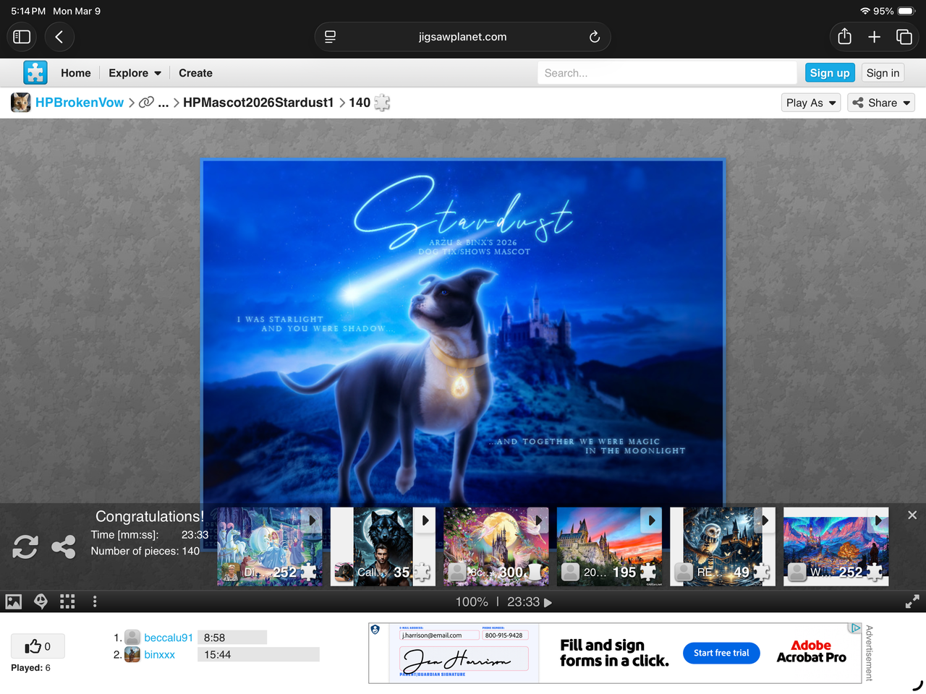Open HPMascot2026Stardust1 breadcrumb link
The image size is (926, 694).
[258, 103]
